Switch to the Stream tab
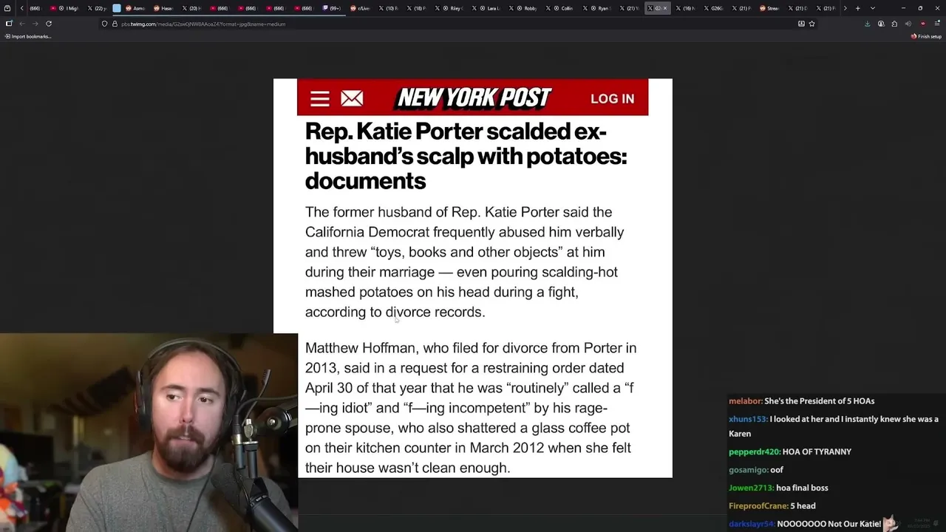Image resolution: width=946 pixels, height=532 pixels. tap(771, 8)
